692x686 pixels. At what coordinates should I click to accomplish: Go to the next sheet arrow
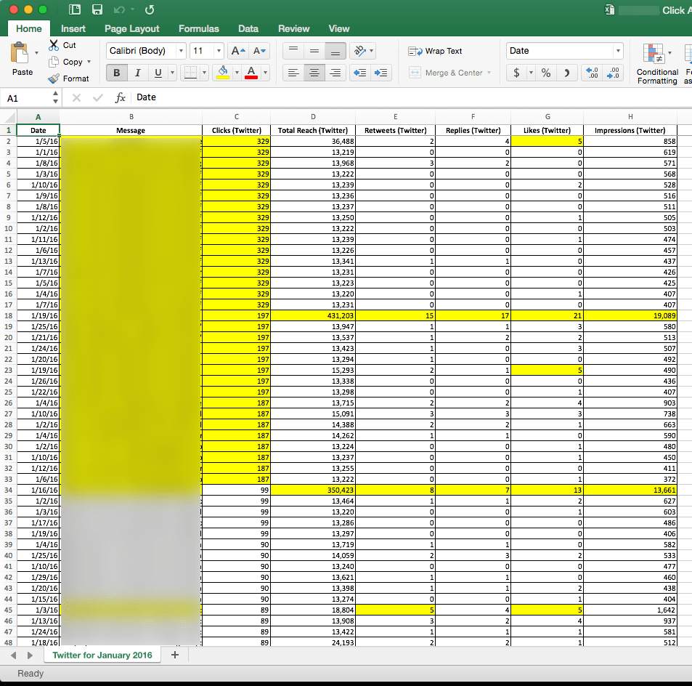point(30,655)
